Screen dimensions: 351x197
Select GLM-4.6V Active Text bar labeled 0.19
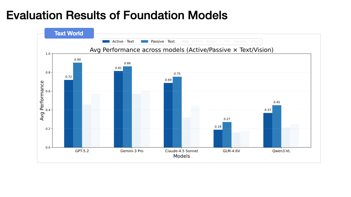click(x=218, y=138)
